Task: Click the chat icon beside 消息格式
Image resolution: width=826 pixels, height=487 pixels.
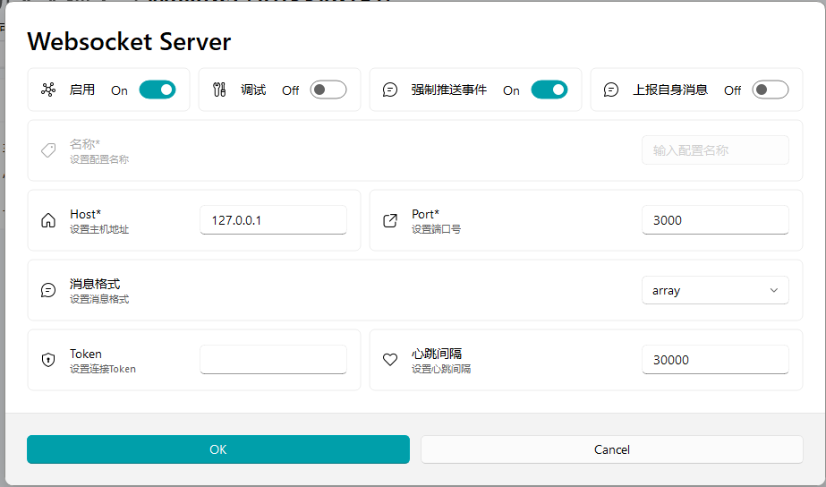Action: (48, 290)
